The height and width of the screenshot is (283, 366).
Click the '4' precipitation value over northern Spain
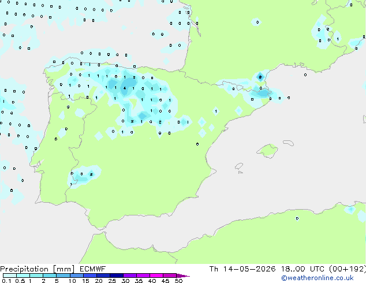pos(125,88)
